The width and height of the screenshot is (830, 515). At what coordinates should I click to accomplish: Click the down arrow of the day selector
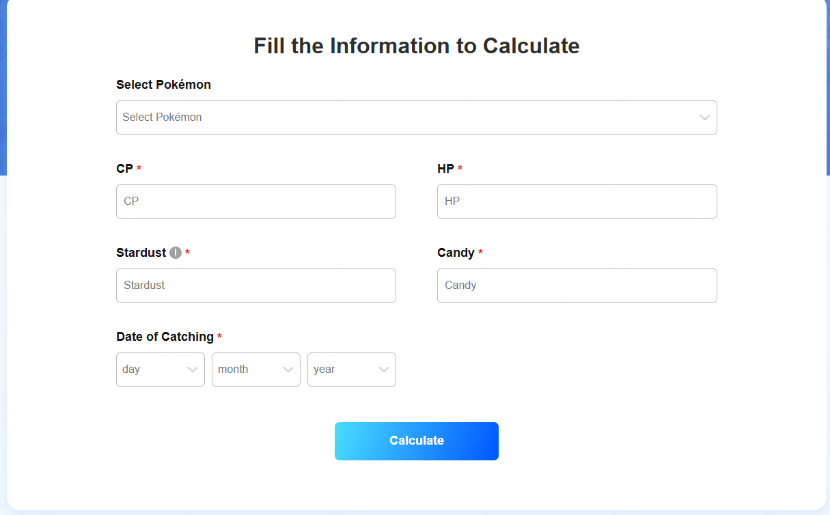[x=192, y=370]
